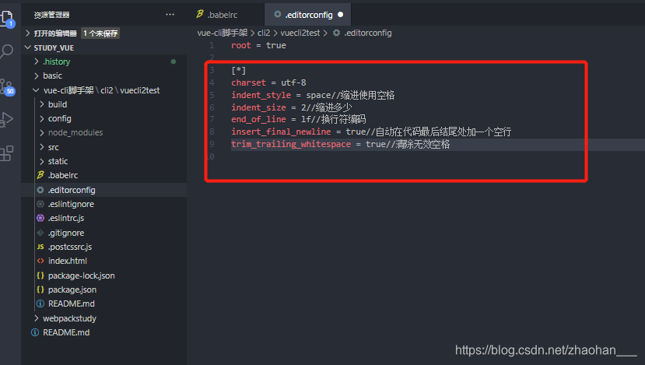Expand the node_modules folder
645x365 pixels.
[41, 132]
